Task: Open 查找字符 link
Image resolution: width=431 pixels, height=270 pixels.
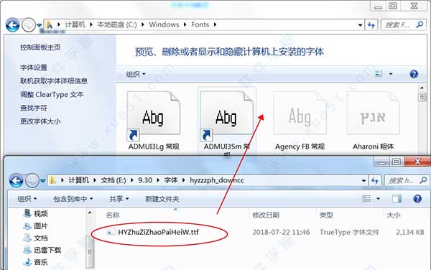Action: pyautogui.click(x=34, y=108)
